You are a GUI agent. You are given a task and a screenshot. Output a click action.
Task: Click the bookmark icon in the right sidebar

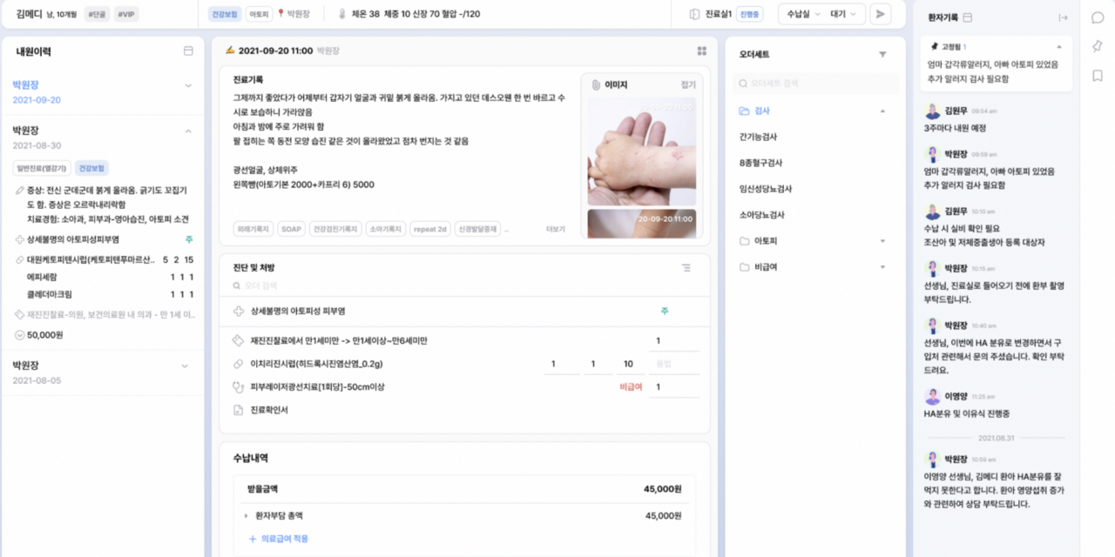(x=1098, y=76)
